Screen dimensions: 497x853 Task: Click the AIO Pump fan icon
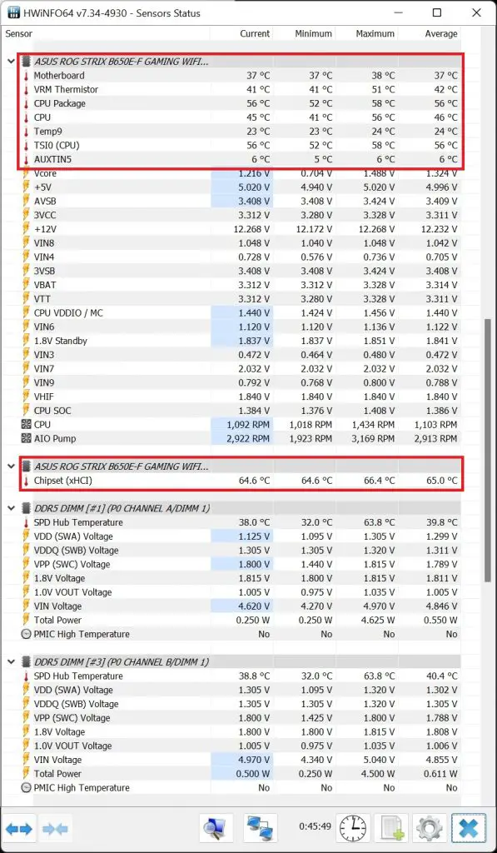pyautogui.click(x=26, y=438)
